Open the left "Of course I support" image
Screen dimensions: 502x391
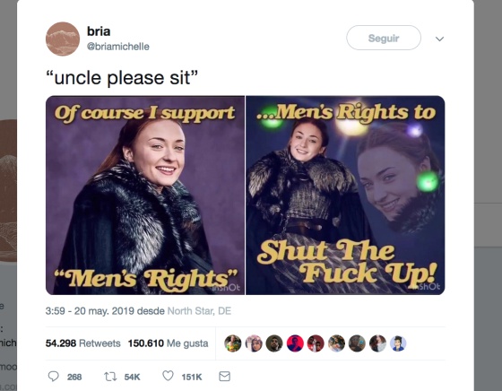tap(145, 195)
